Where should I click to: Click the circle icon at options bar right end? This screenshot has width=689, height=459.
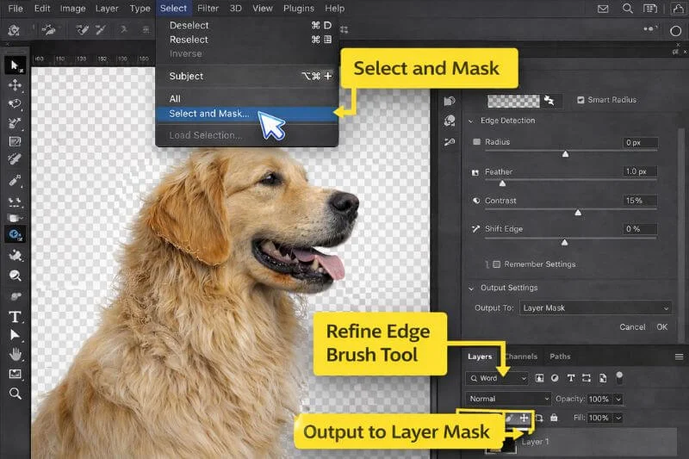pos(675,31)
